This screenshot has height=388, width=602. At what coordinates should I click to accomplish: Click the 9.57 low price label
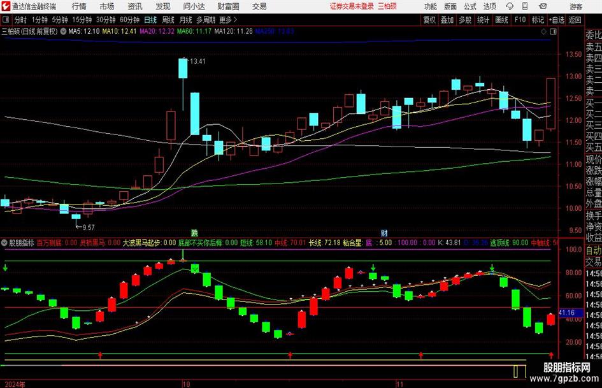click(89, 227)
